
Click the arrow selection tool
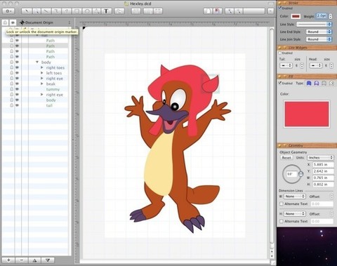(x=27, y=11)
